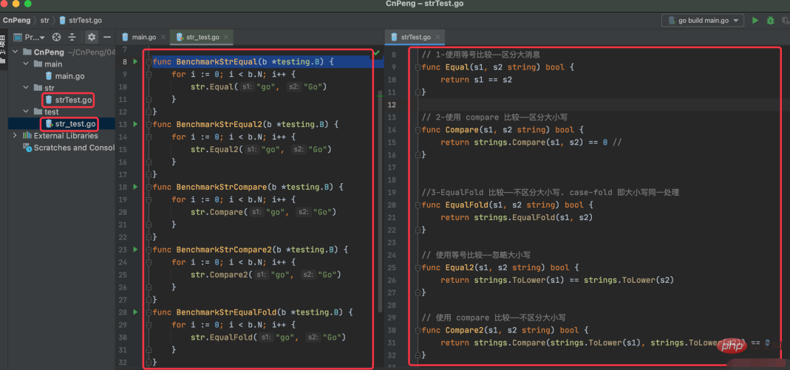Collapse the str folder in the tree
Image resolution: width=790 pixels, height=370 pixels.
click(27, 88)
